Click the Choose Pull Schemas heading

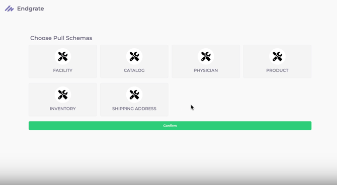pos(61,38)
